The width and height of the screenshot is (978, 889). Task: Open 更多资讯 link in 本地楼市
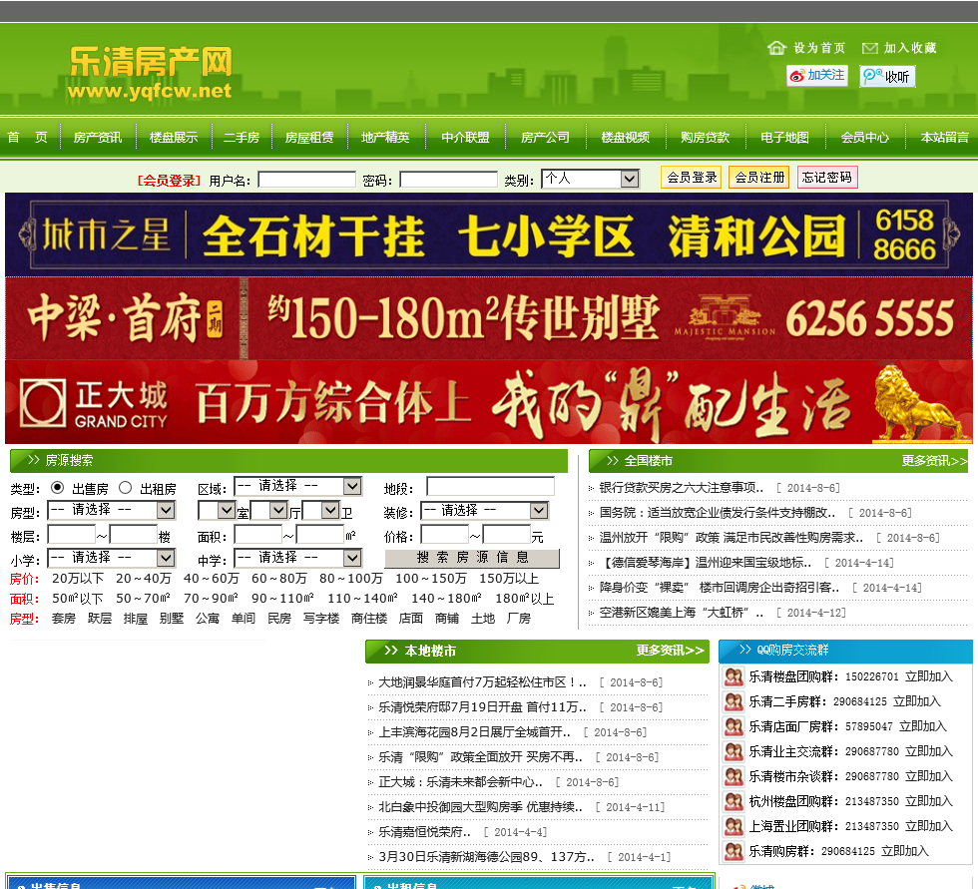670,651
